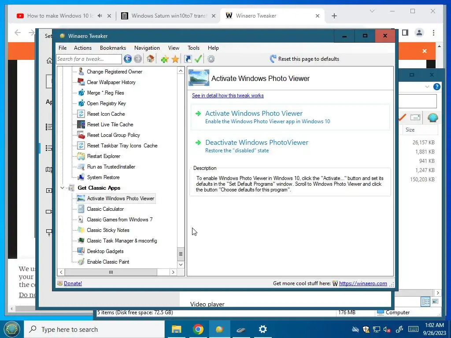Select Activate Windows Photo Viewer tree item

(121, 198)
